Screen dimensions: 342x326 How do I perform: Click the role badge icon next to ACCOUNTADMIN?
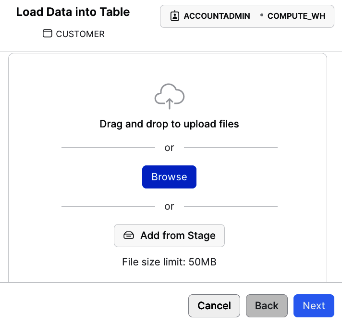175,16
